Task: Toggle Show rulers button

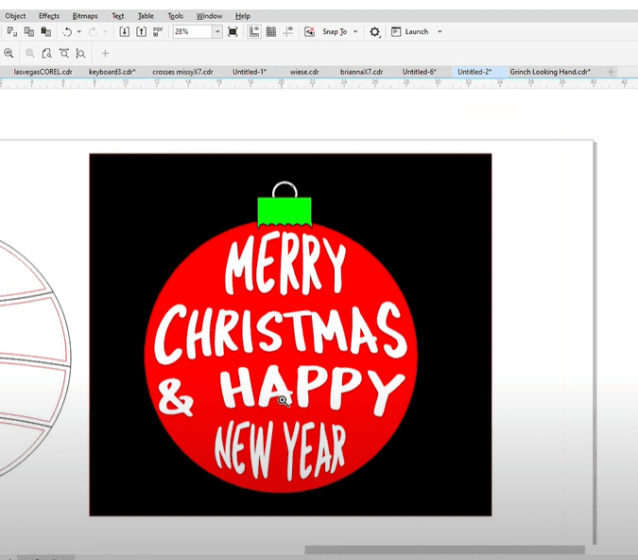Action: point(255,31)
